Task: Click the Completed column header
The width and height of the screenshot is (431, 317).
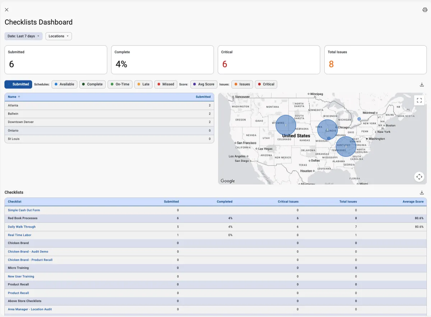Action: (x=224, y=201)
